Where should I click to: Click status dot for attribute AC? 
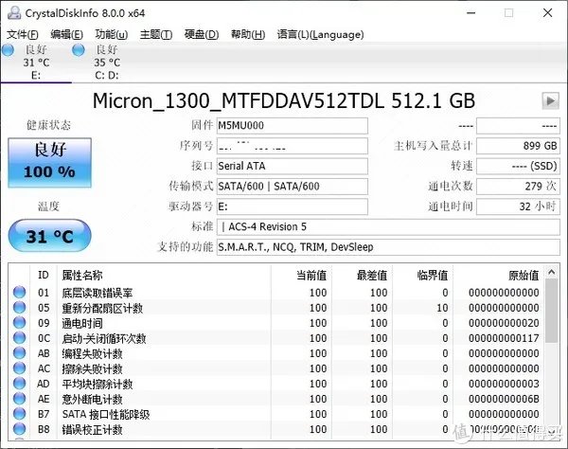tap(19, 368)
